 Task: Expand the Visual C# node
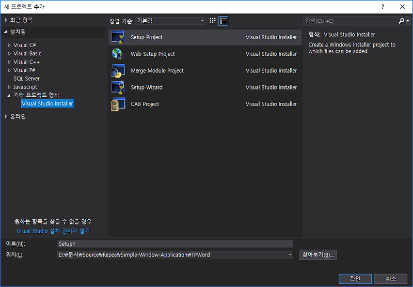9,46
